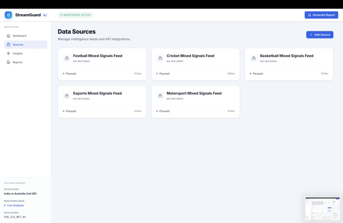The width and height of the screenshot is (343, 223).
Task: Click the 924ms latency on Esports feed
Action: [x=137, y=111]
